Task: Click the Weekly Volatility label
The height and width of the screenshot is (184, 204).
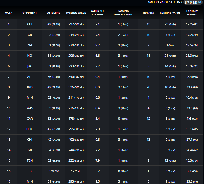Action: [165, 2]
